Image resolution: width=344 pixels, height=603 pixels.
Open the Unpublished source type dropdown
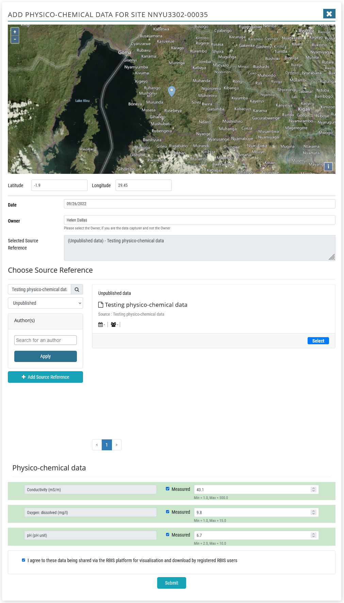(x=46, y=303)
